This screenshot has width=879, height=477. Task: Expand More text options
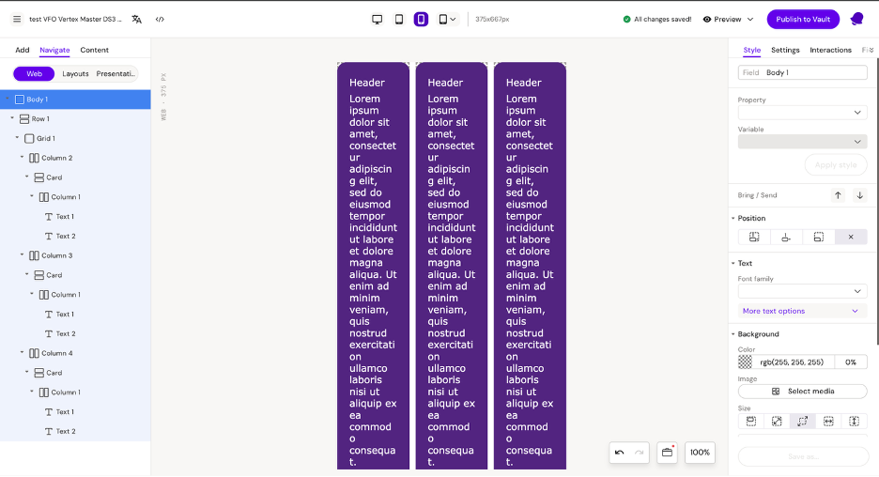pos(802,311)
